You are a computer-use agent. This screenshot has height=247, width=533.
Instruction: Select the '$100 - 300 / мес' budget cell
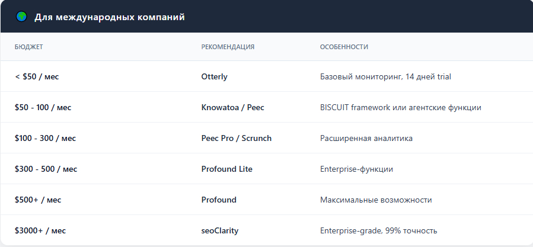coord(45,138)
